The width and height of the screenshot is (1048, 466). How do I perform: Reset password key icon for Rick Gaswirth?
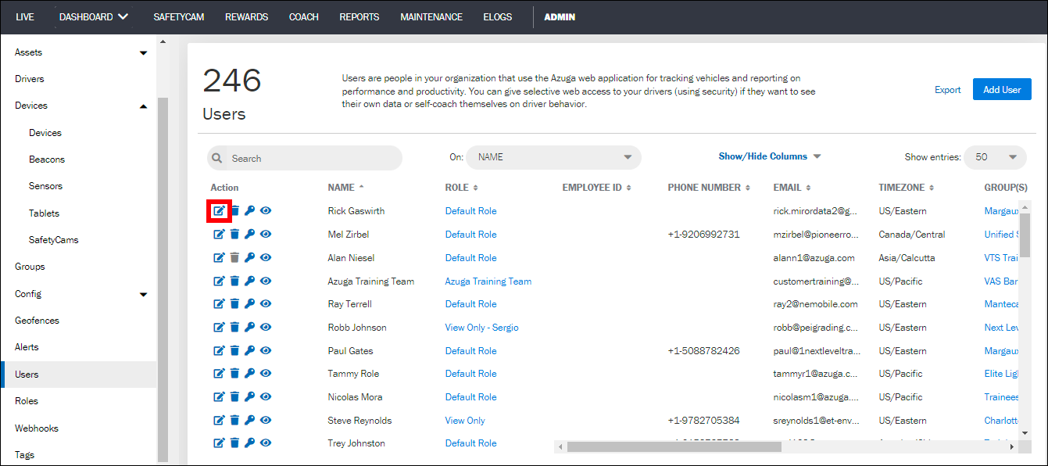pos(249,211)
